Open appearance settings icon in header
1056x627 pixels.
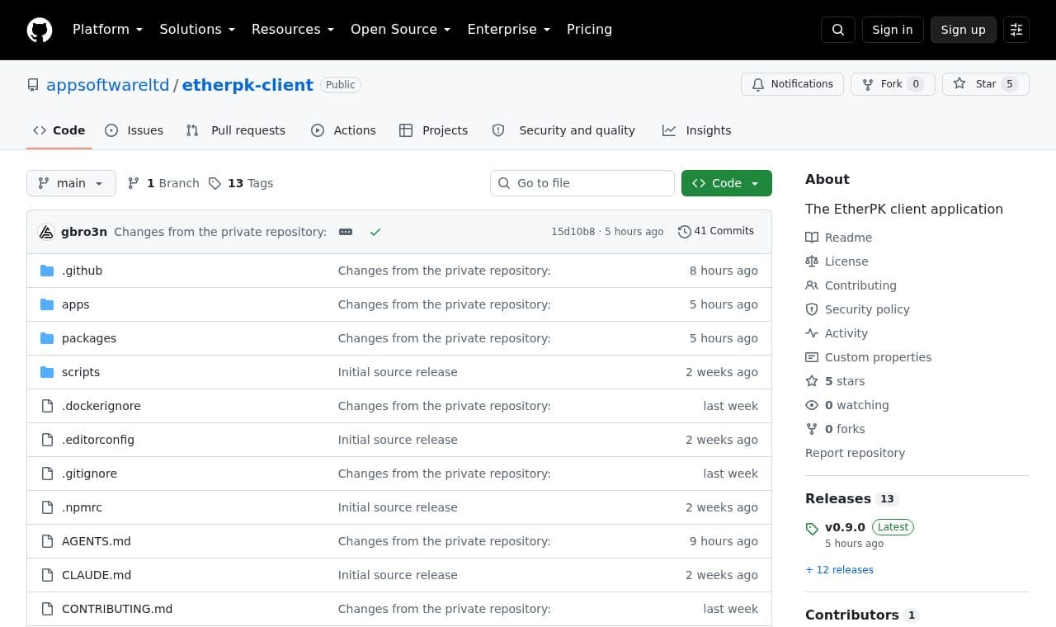1016,30
